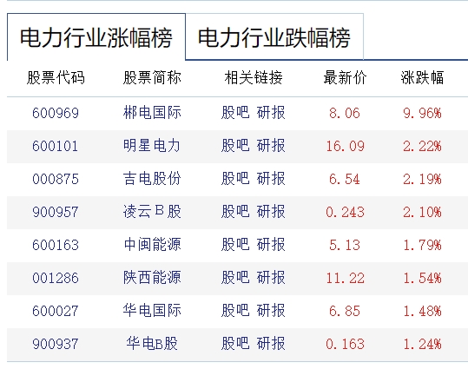Open stock code 600163
Viewport: 468px width, 369px height.
click(x=56, y=245)
